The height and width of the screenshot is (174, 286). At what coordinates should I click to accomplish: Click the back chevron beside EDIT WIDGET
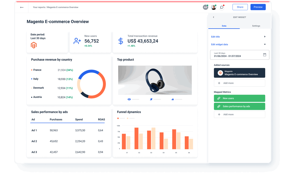point(213,17)
